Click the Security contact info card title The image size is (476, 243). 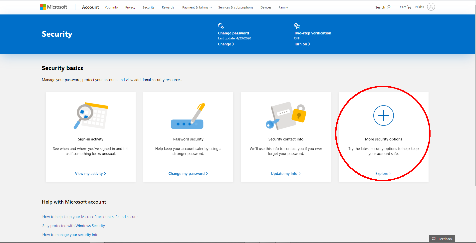click(x=286, y=139)
